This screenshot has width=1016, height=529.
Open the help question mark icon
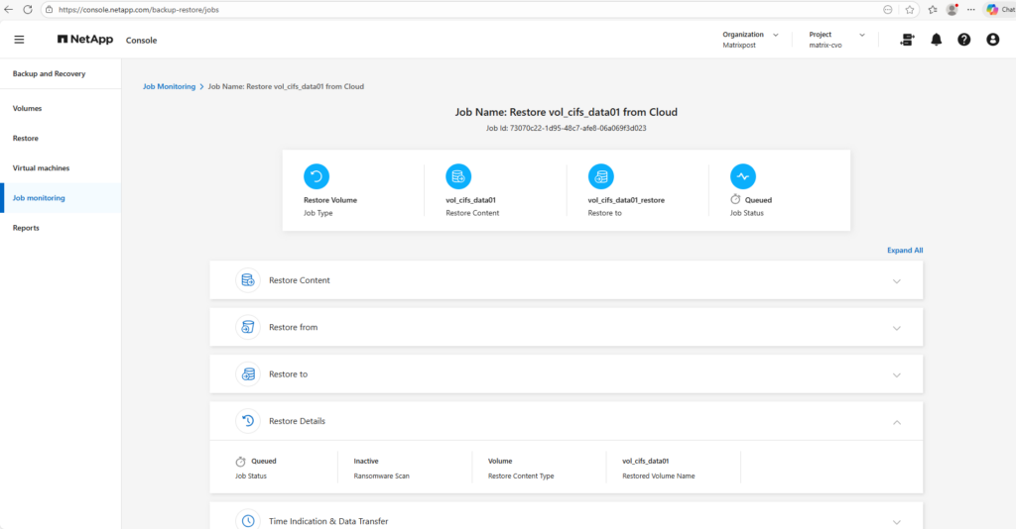click(x=963, y=40)
